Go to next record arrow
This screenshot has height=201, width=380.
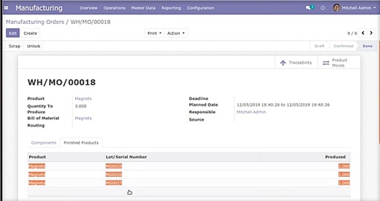coord(371,33)
